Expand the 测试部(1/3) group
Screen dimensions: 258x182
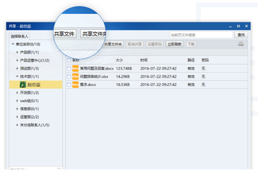(17, 68)
